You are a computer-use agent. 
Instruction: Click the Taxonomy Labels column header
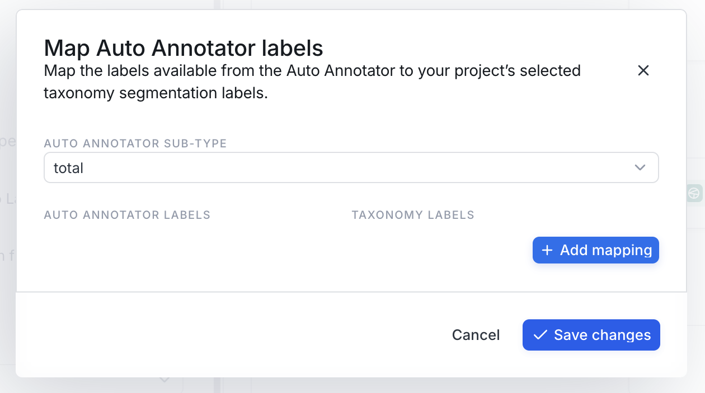click(413, 215)
